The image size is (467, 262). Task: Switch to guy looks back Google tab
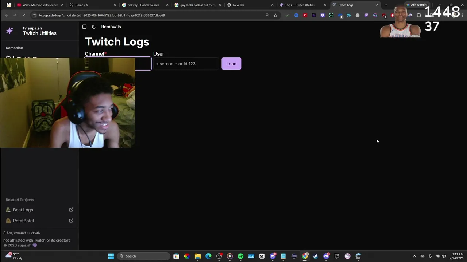[x=198, y=5]
